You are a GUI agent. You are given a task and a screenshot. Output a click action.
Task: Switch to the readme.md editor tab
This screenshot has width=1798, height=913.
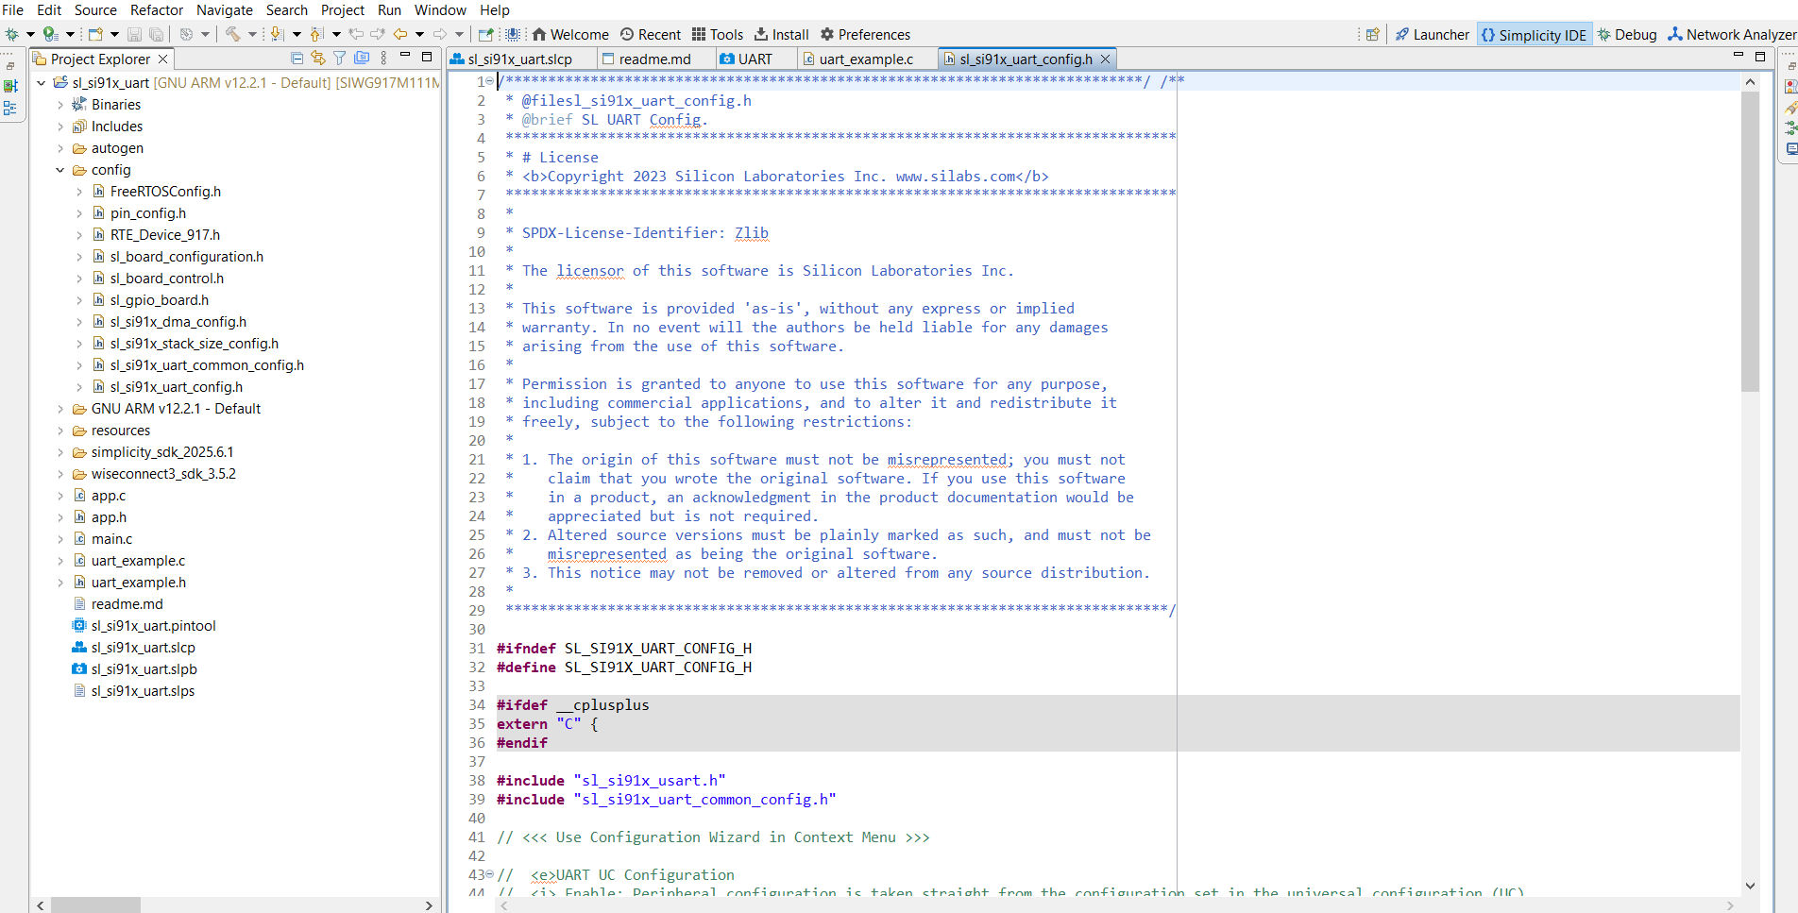[654, 59]
